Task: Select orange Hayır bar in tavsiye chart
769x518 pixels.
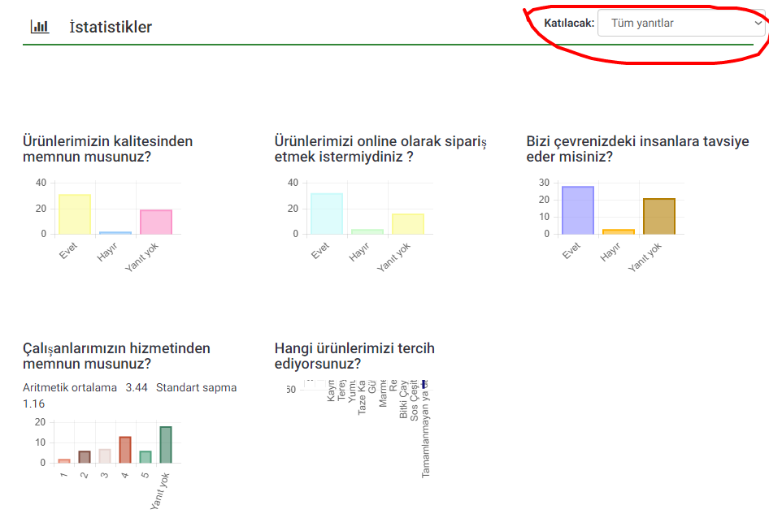Action: click(619, 231)
